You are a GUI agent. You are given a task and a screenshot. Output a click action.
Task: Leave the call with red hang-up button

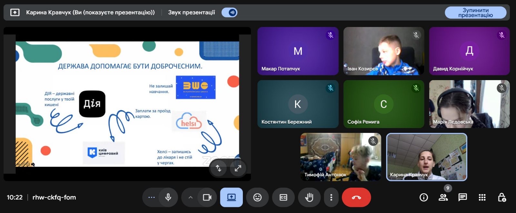click(356, 197)
